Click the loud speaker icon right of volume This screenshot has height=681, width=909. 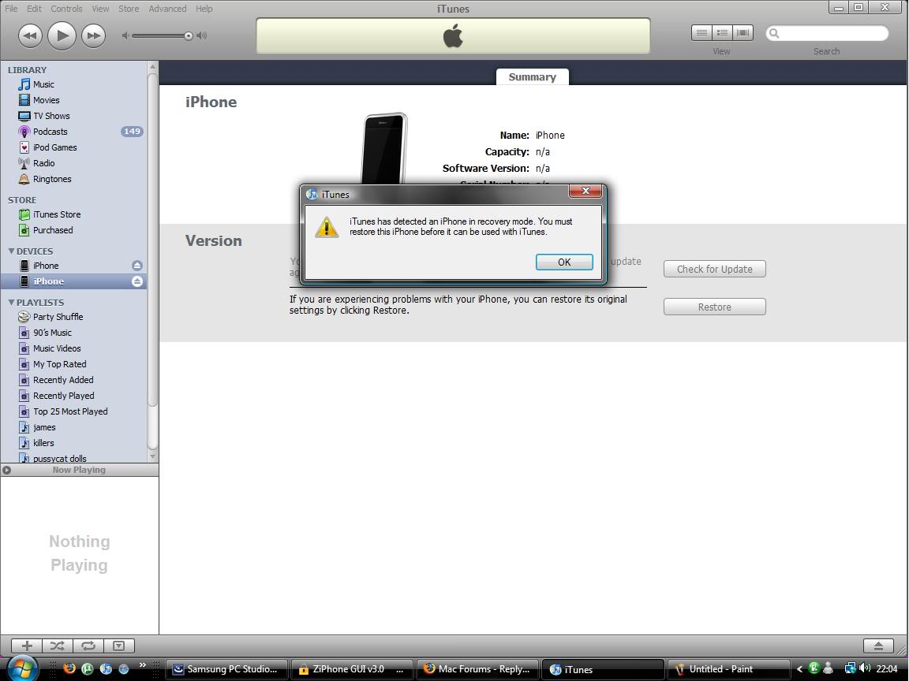coord(202,36)
